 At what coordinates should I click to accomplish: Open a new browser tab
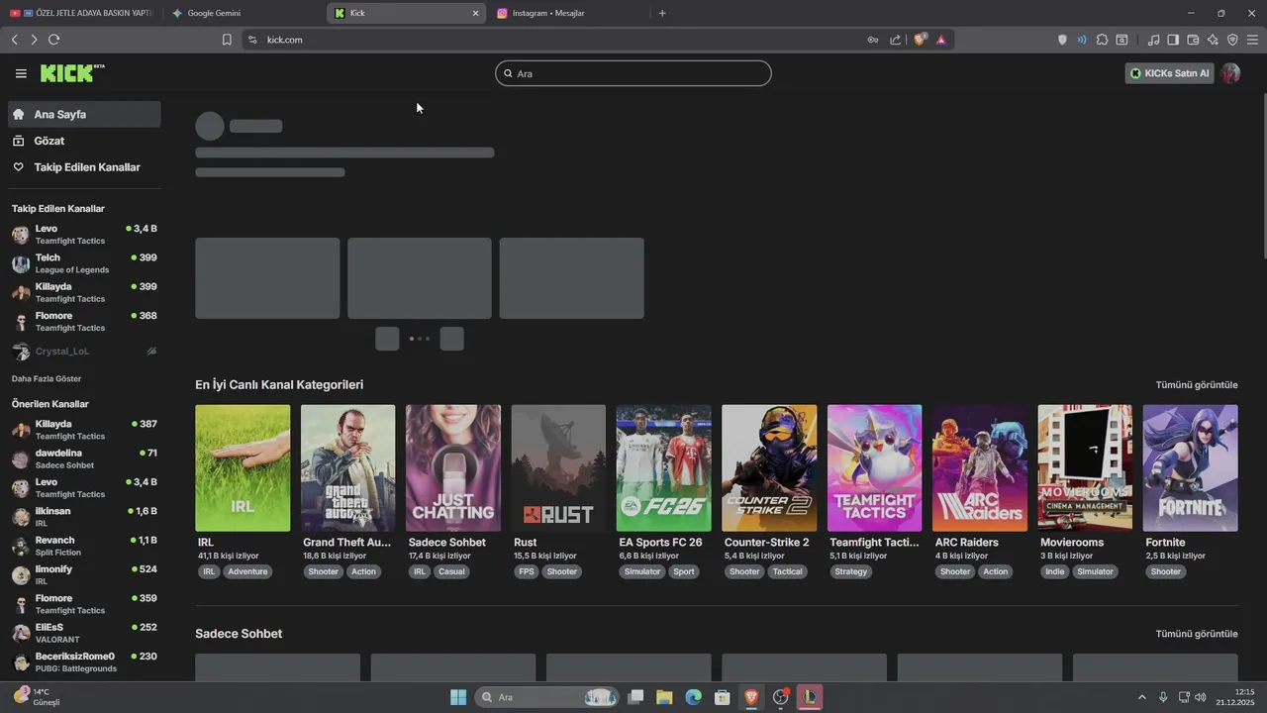662,13
